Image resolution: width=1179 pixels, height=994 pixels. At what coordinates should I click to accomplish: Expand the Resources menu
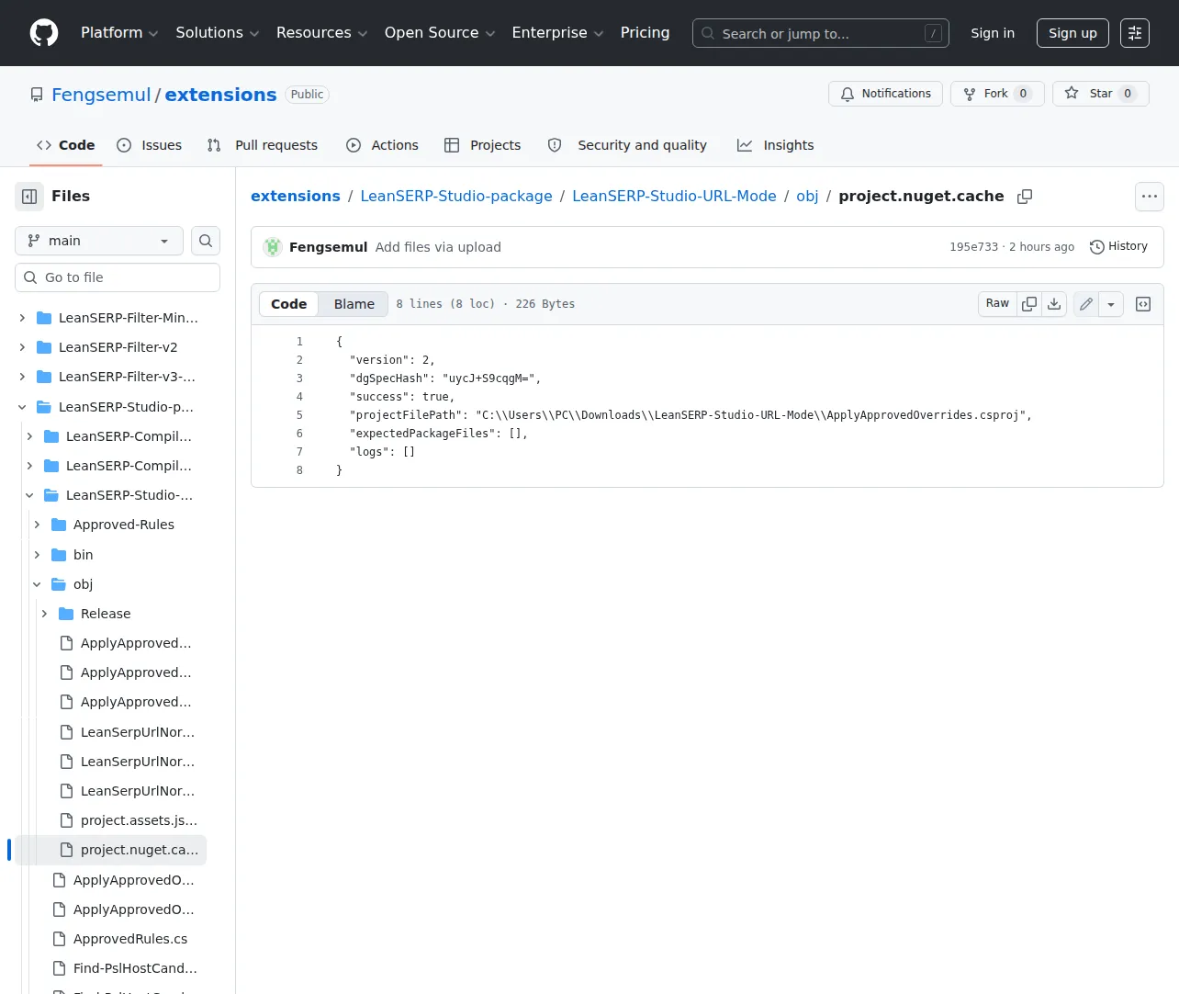(322, 33)
